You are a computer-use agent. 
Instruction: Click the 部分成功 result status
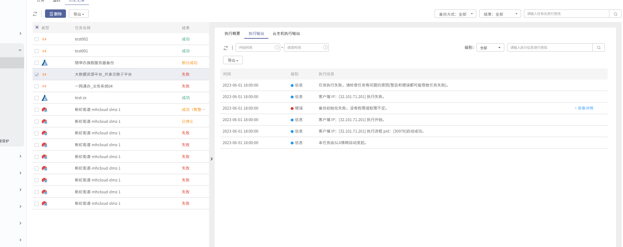click(x=190, y=63)
